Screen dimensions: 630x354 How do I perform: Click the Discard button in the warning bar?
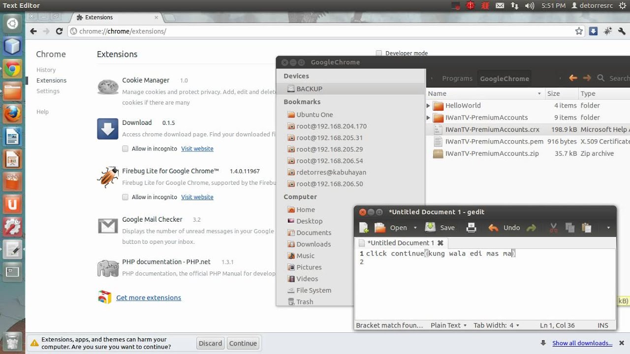(x=210, y=343)
